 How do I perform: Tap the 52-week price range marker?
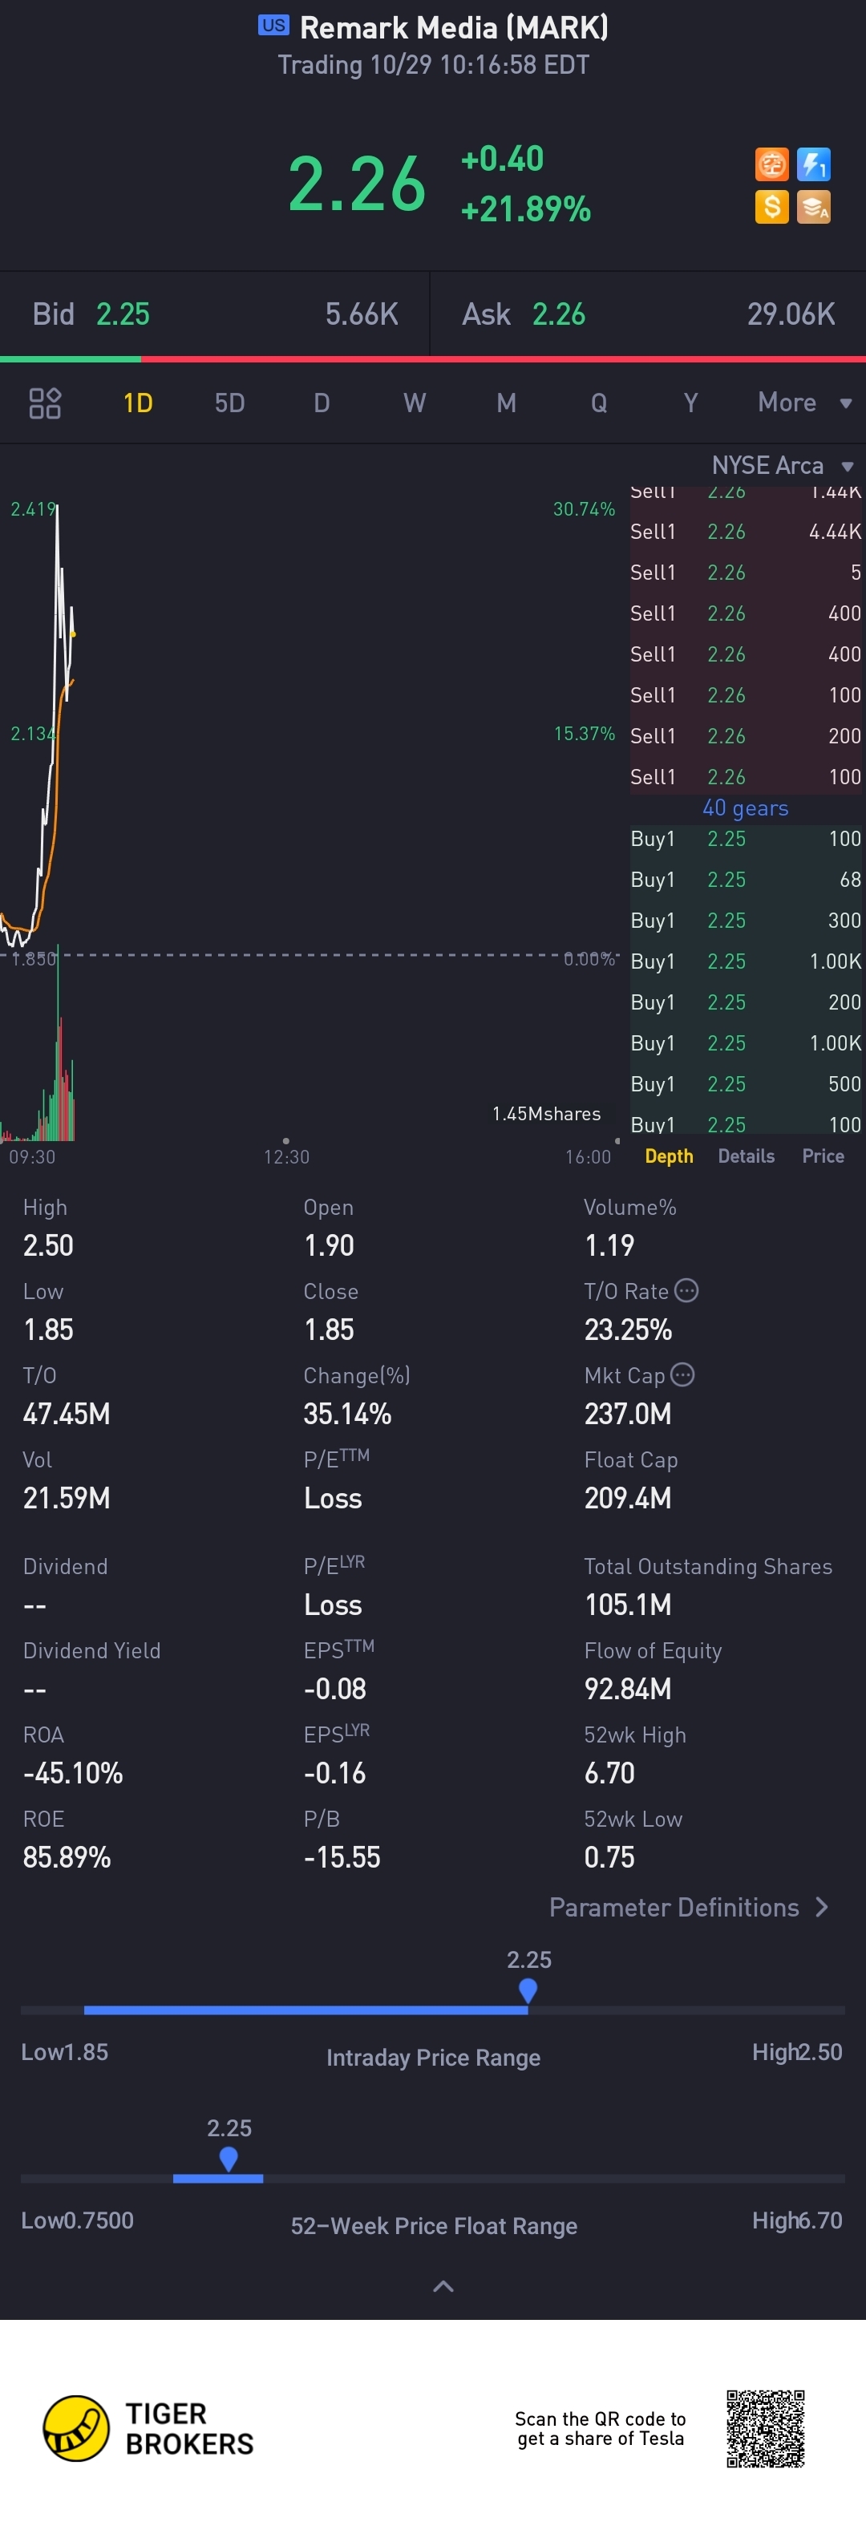click(229, 2159)
